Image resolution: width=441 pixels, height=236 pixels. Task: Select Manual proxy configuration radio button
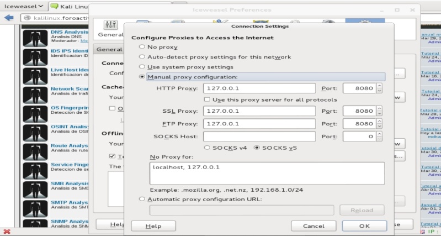[142, 77]
